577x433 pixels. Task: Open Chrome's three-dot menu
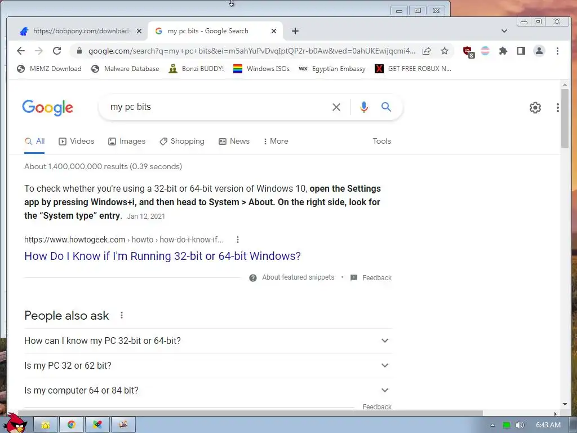(x=557, y=51)
